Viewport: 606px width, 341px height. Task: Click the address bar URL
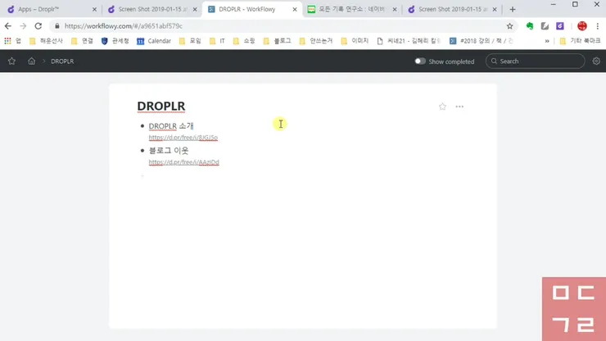pos(124,26)
